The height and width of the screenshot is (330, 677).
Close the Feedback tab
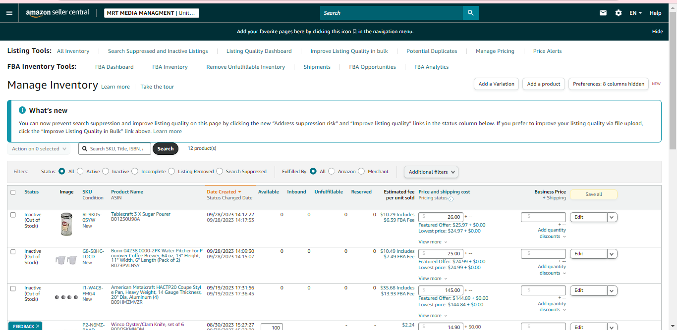[x=38, y=326]
